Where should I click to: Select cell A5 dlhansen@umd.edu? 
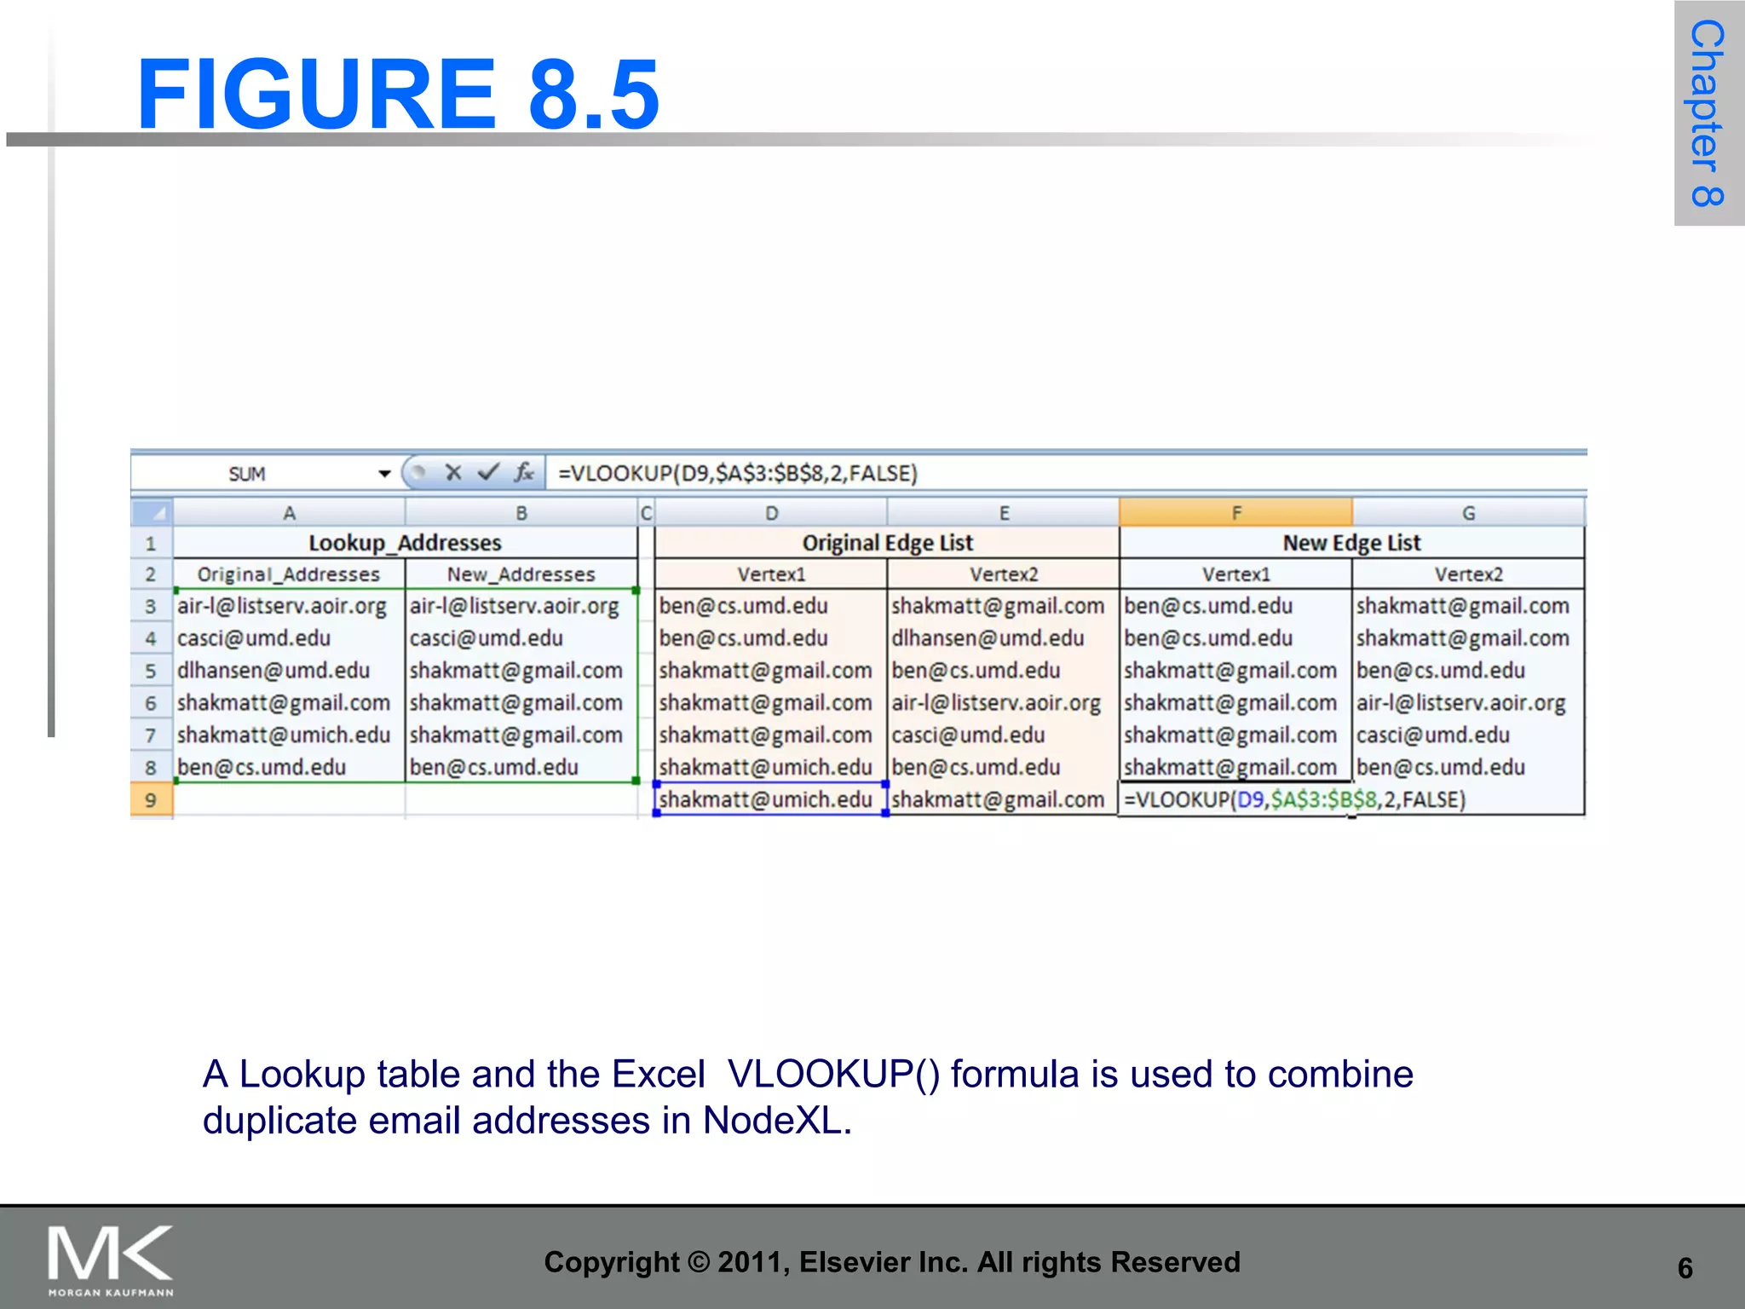click(x=289, y=671)
